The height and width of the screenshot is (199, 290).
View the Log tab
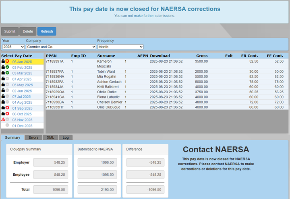point(66,137)
